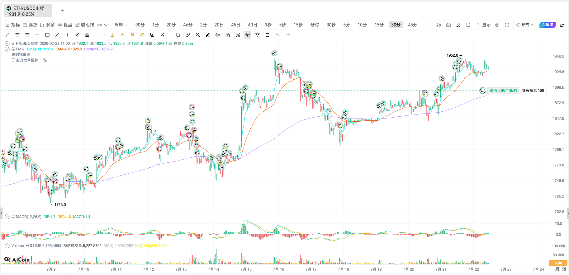Add a new chart tab with plus
Screen dimensions: 569x275
click(62, 11)
